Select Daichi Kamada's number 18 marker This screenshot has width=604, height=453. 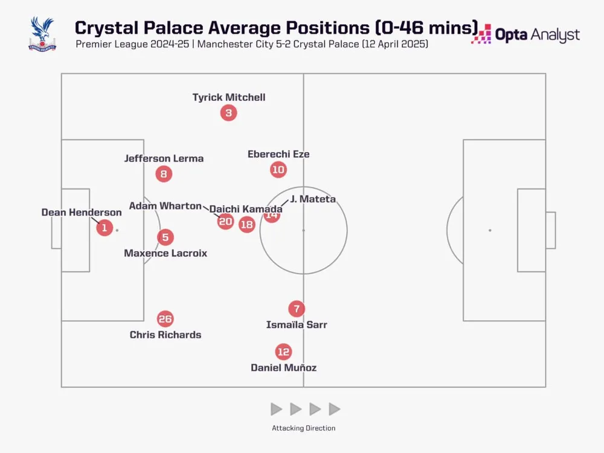pos(246,225)
